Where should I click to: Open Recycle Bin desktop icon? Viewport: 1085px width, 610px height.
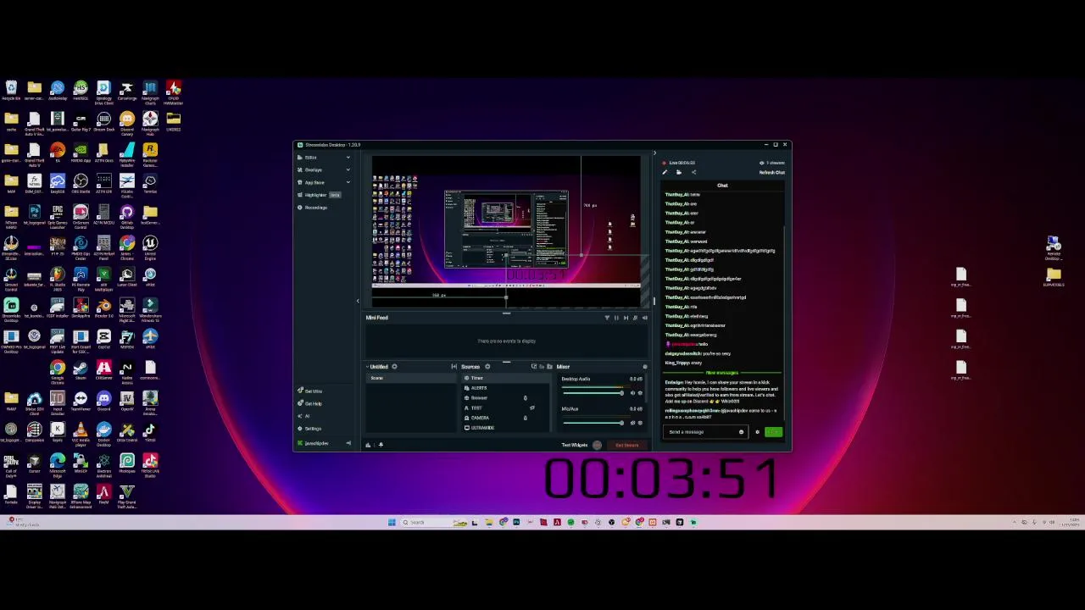click(x=11, y=91)
